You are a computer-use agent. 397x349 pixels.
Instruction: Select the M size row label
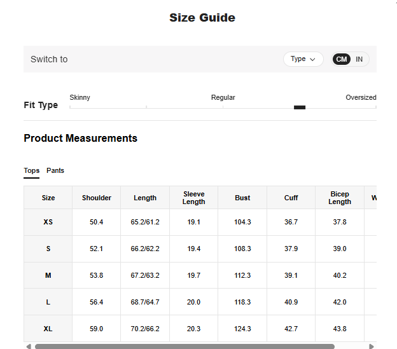tap(48, 275)
